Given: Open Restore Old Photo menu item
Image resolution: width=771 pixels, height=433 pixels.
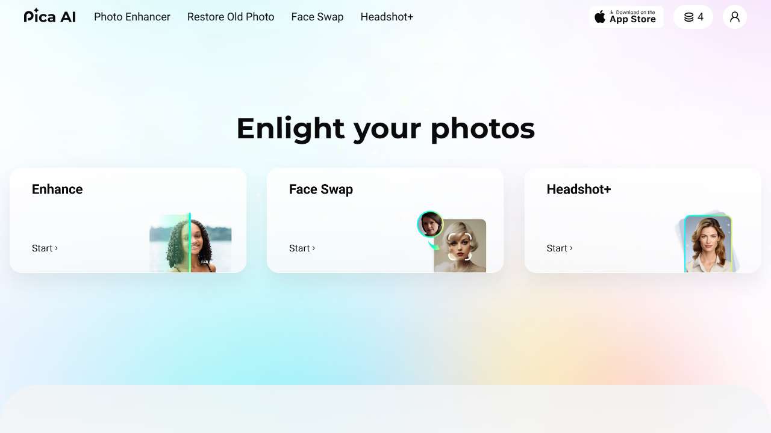Looking at the screenshot, I should (x=231, y=17).
